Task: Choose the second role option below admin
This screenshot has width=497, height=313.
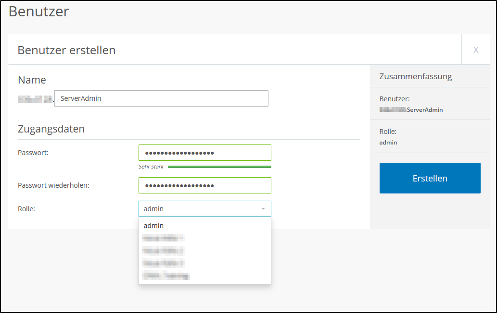Action: coord(163,251)
